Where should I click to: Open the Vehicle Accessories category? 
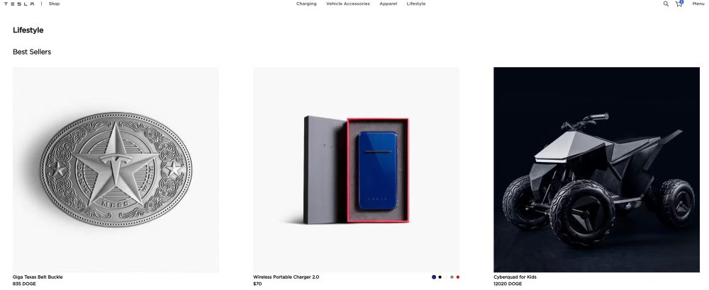point(347,4)
